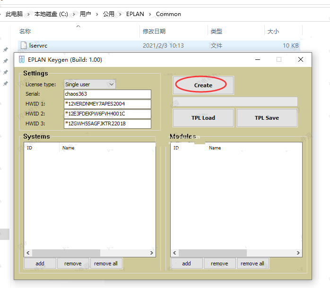This screenshot has height=288, width=330.
Task: Click remove all under Systems list
Action: click(x=106, y=263)
